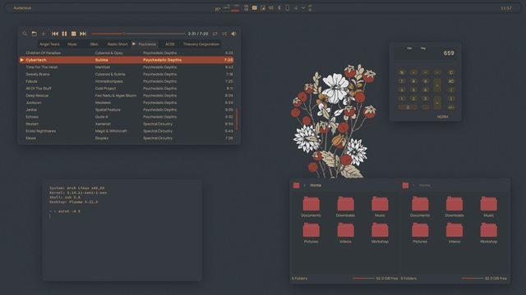This screenshot has height=295, width=526.
Task: Open Documents folder in right file pane
Action: coord(420,206)
